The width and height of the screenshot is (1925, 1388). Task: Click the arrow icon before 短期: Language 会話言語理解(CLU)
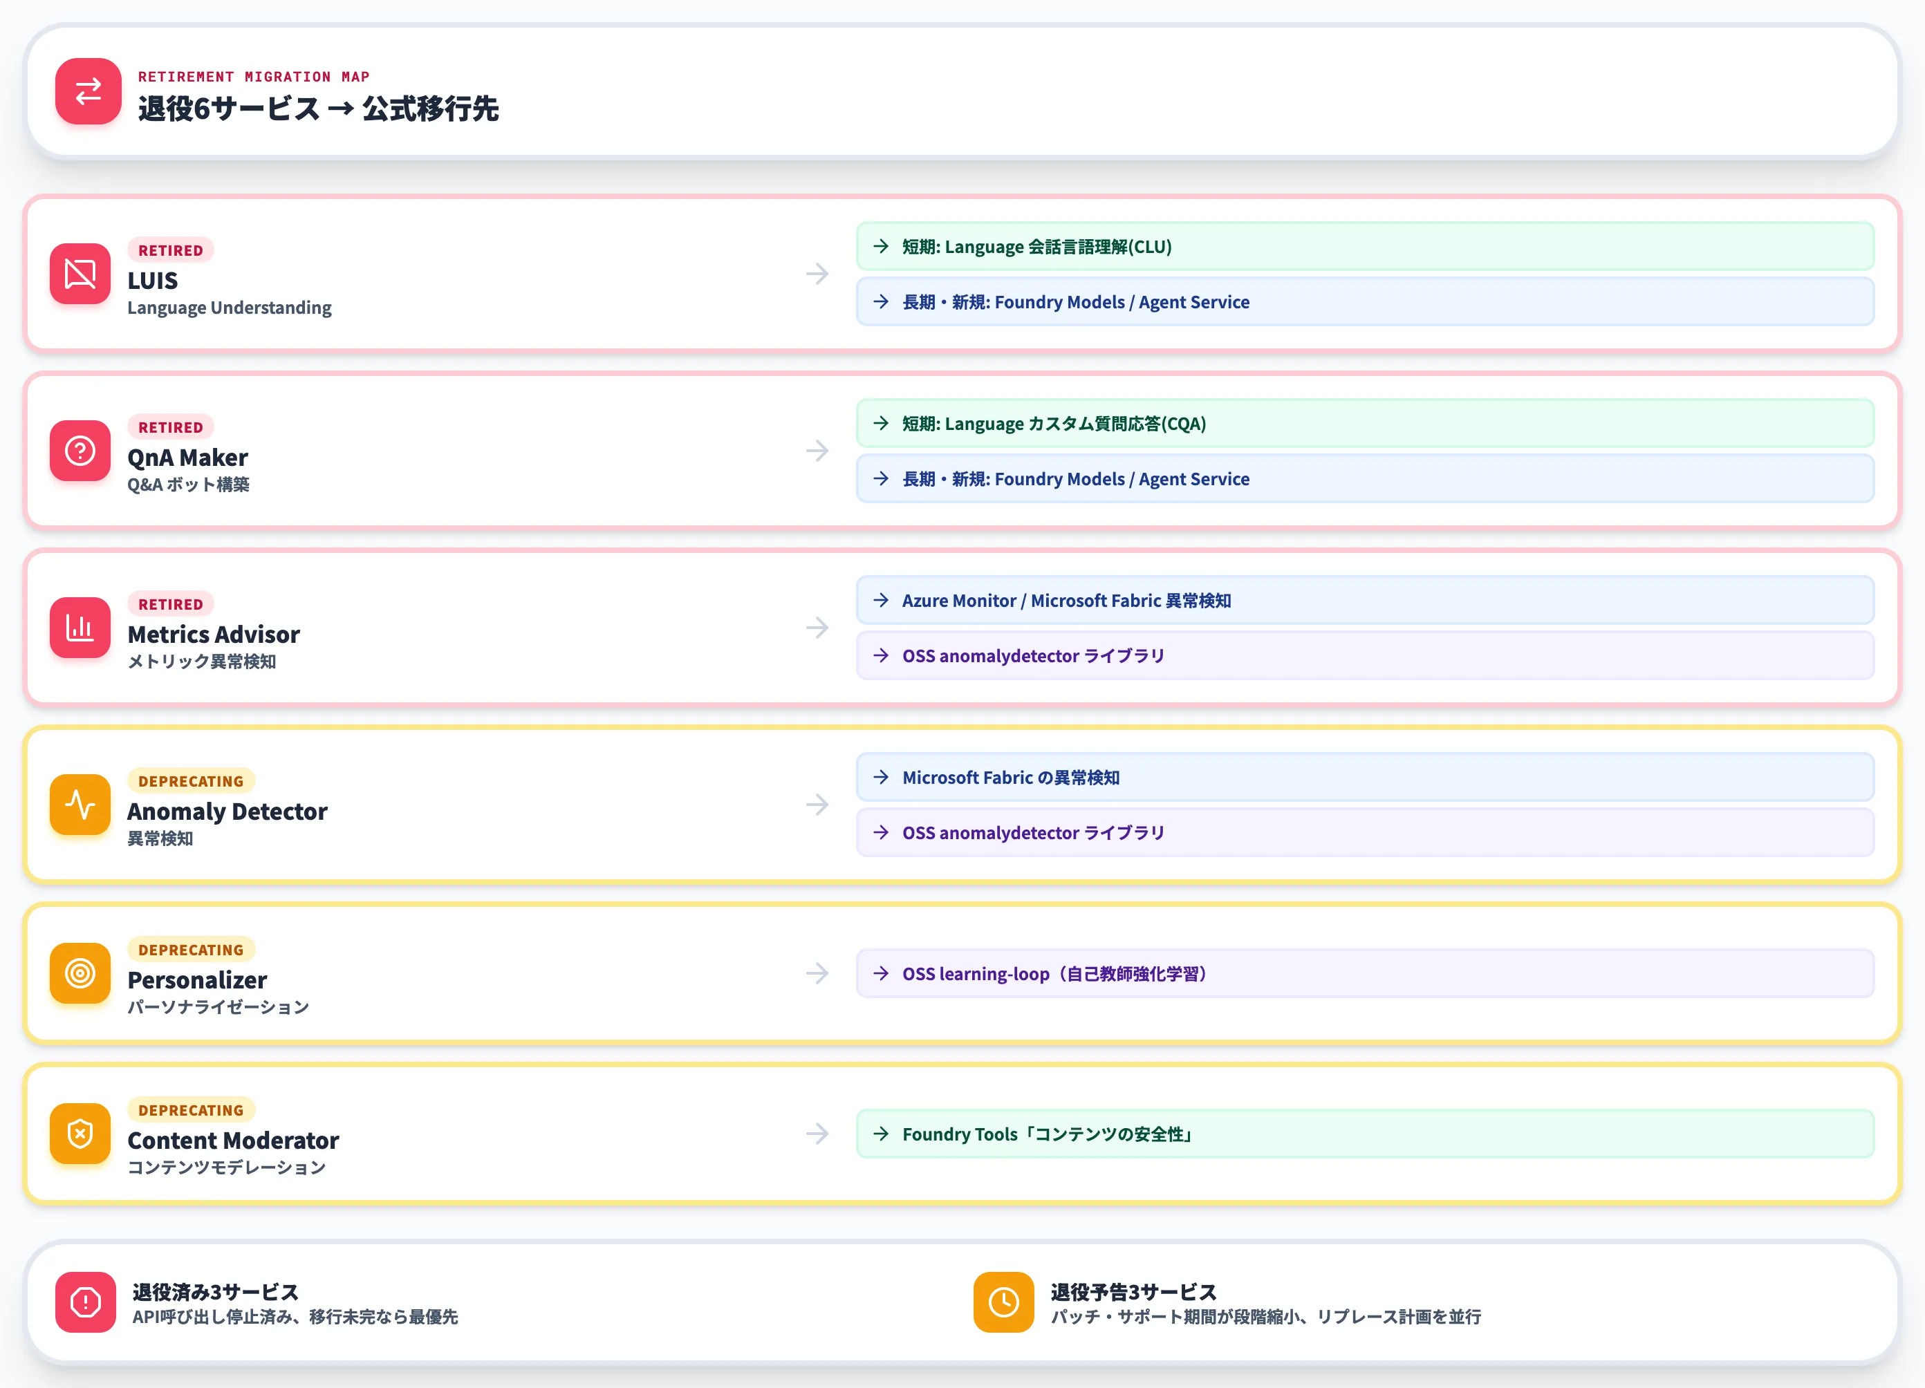pyautogui.click(x=881, y=246)
